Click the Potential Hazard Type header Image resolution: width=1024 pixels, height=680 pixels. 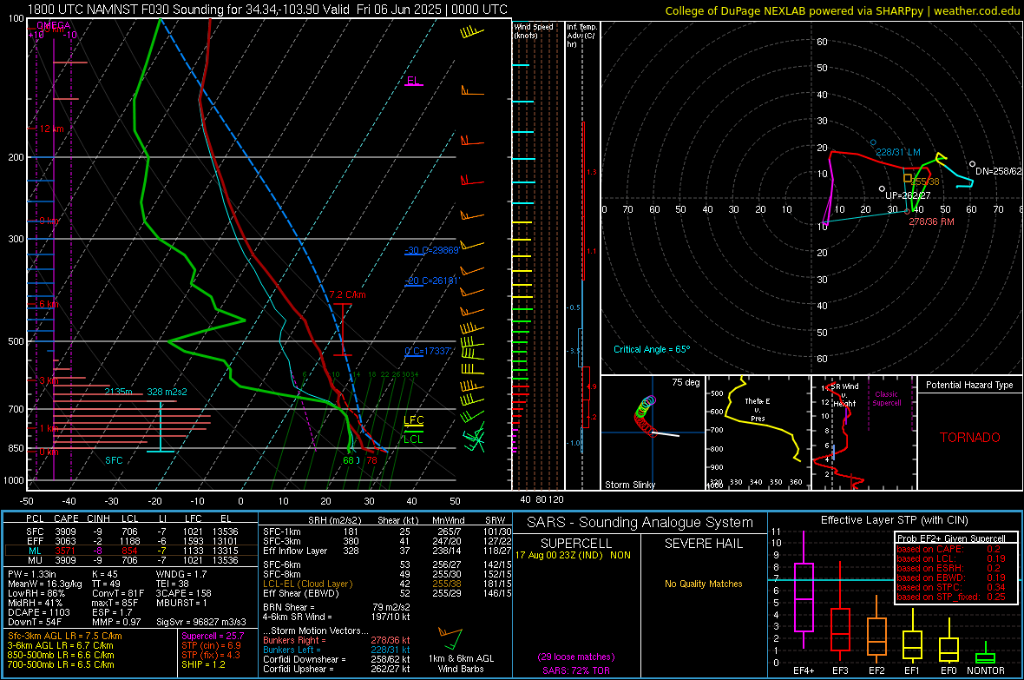[x=969, y=385]
